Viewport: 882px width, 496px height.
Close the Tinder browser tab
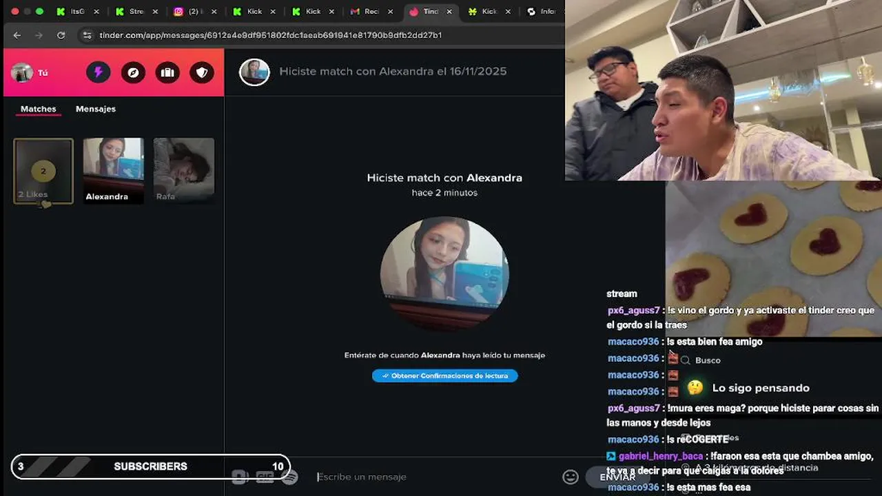point(449,12)
